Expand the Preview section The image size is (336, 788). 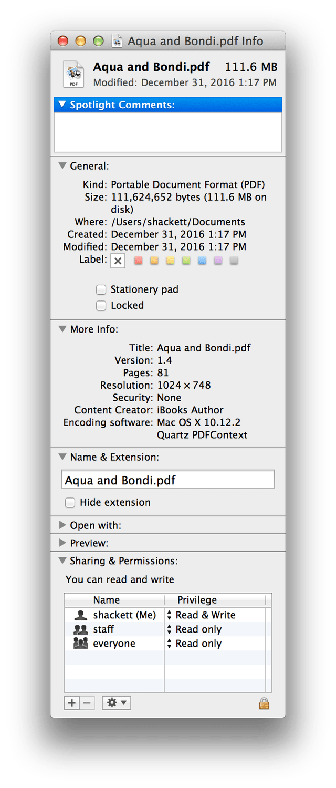62,543
